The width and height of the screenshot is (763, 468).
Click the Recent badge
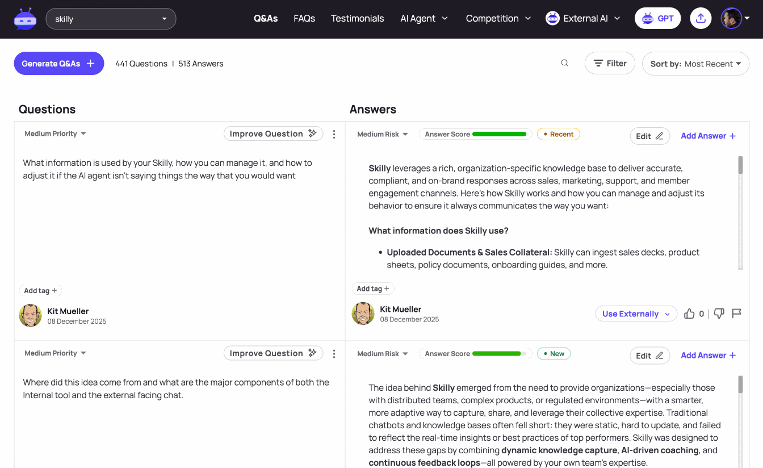(559, 135)
